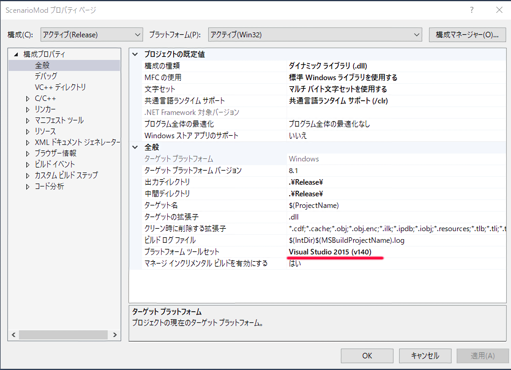Click the 構成マネージャー button

467,35
